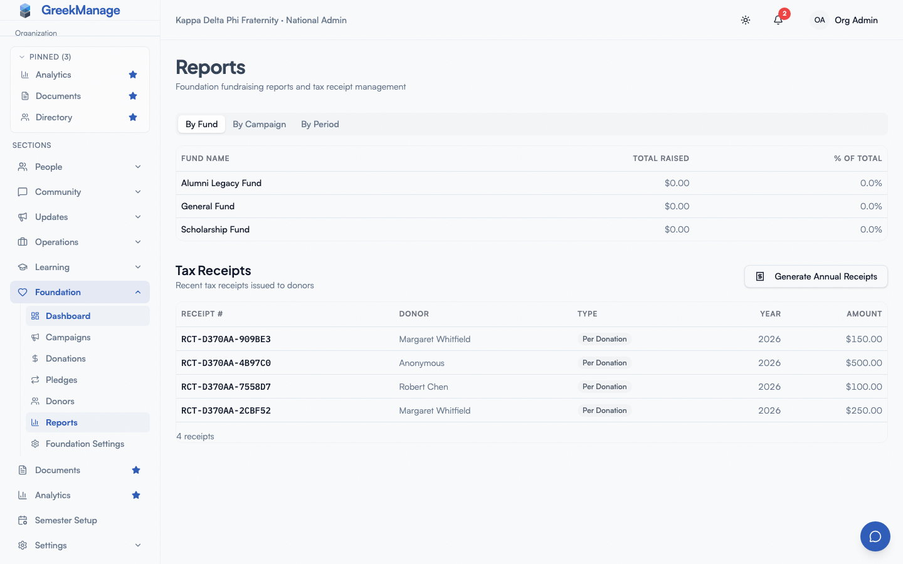This screenshot has width=903, height=564.
Task: Unpin Analytics star in Pinned list
Action: pyautogui.click(x=133, y=75)
